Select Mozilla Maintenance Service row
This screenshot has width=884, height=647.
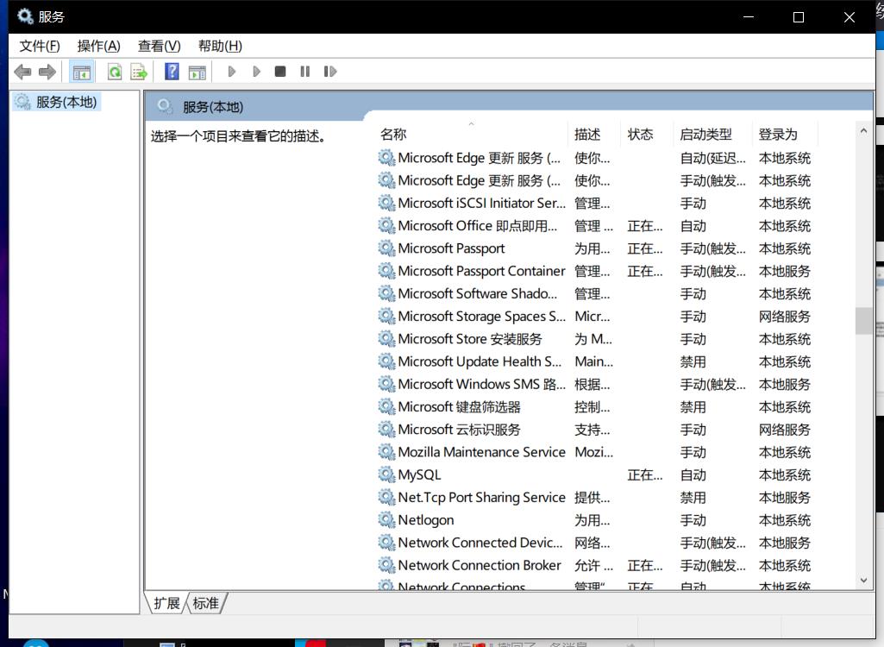pos(595,452)
